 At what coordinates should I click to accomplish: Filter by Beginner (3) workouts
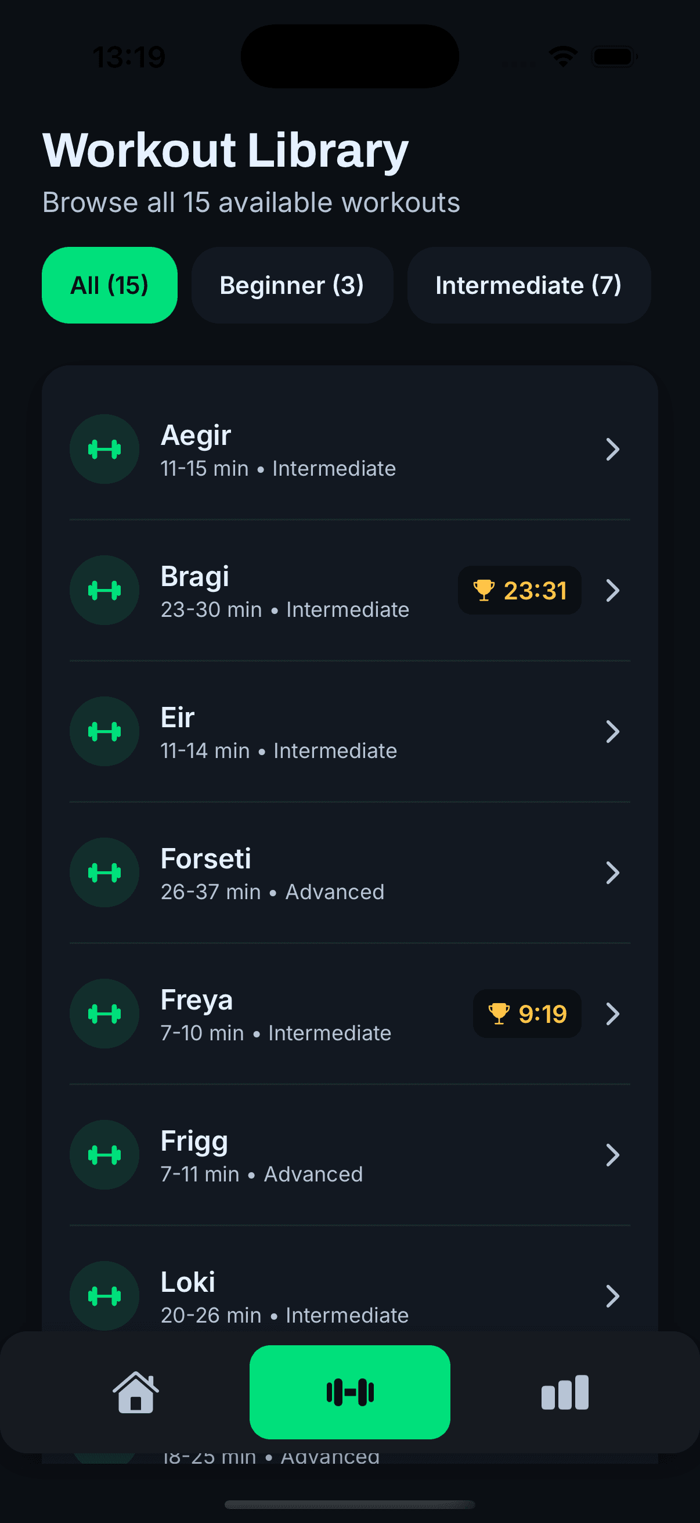(292, 285)
